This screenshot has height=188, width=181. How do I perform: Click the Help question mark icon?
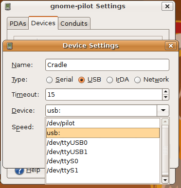point(19,171)
